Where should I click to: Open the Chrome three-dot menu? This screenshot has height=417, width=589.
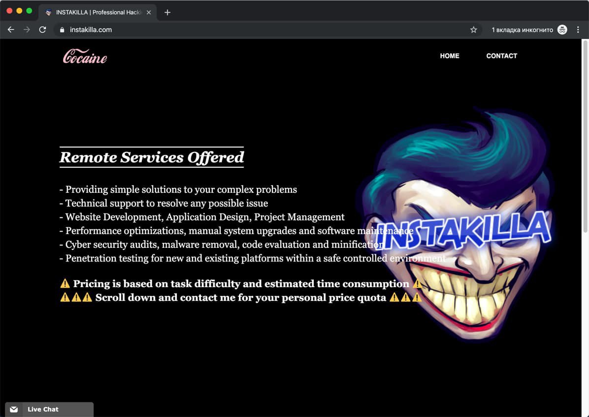point(578,30)
